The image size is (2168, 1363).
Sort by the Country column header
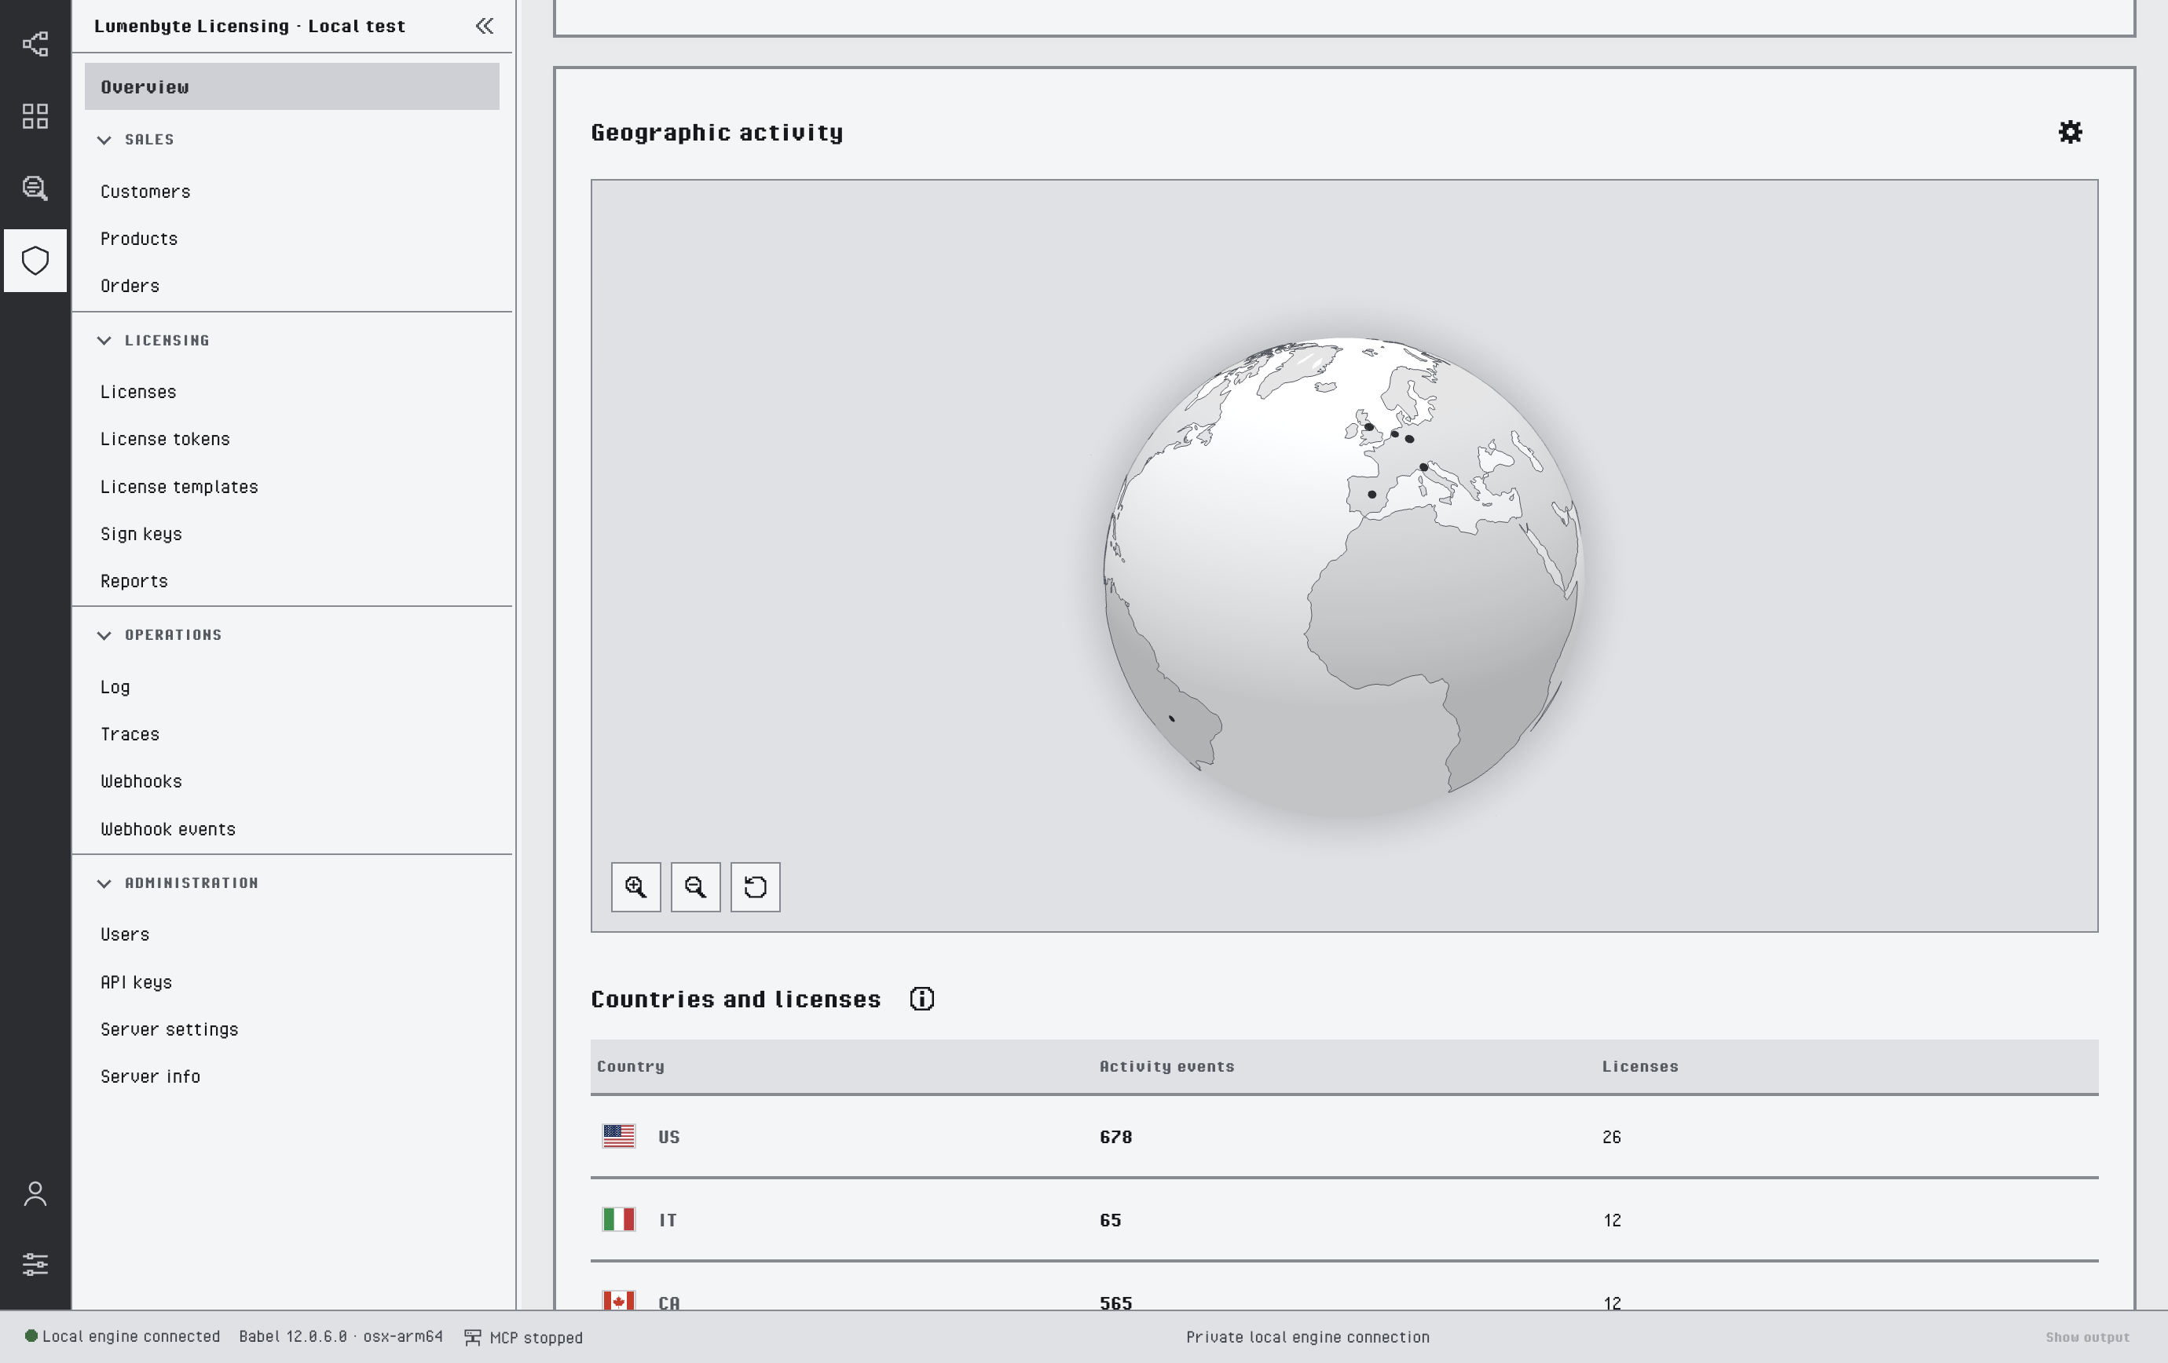click(x=630, y=1067)
